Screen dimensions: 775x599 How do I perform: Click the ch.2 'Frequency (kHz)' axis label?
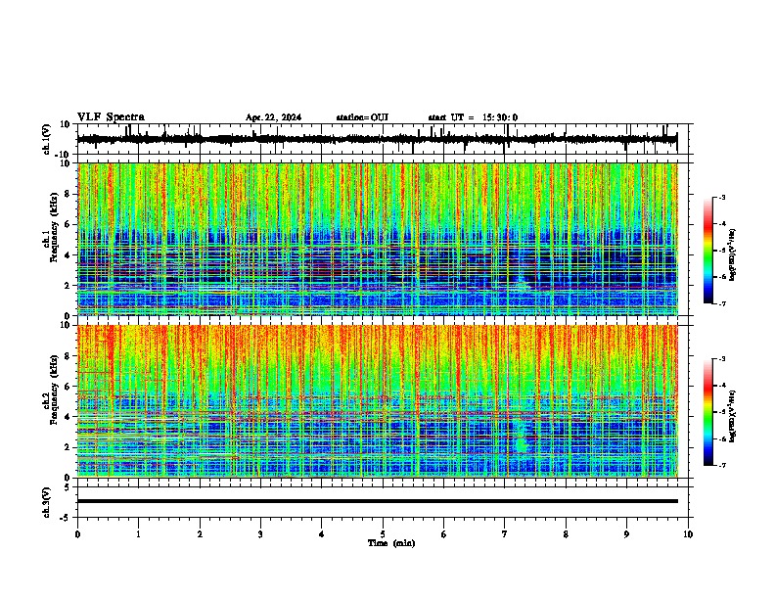click(54, 390)
